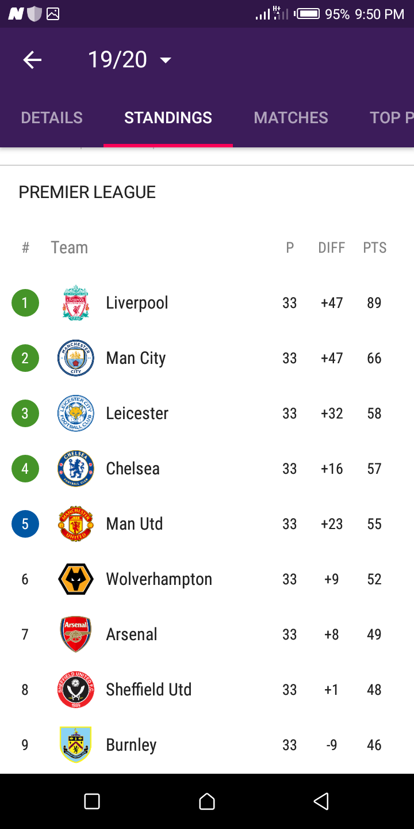414x829 pixels.
Task: Tap the Man Utd club crest
Action: coord(76,524)
